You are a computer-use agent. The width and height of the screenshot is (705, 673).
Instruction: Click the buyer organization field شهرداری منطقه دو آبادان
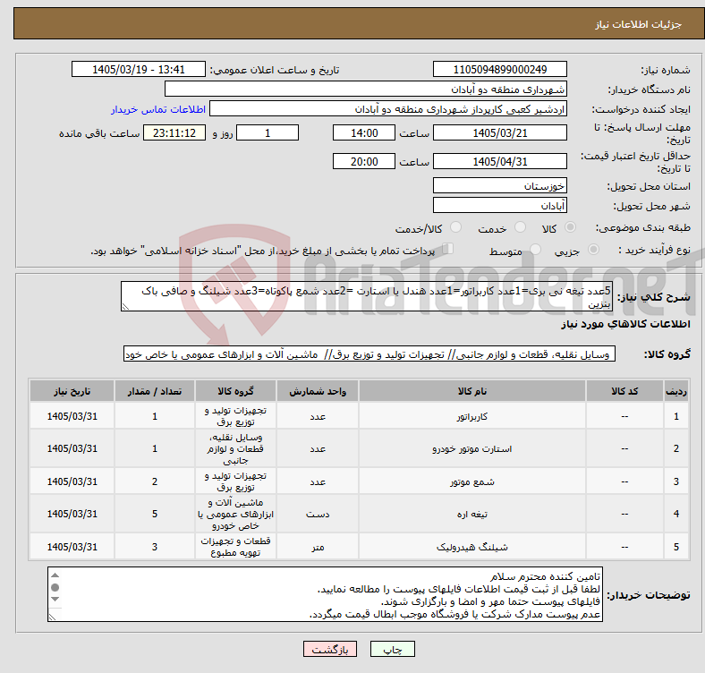(x=366, y=89)
